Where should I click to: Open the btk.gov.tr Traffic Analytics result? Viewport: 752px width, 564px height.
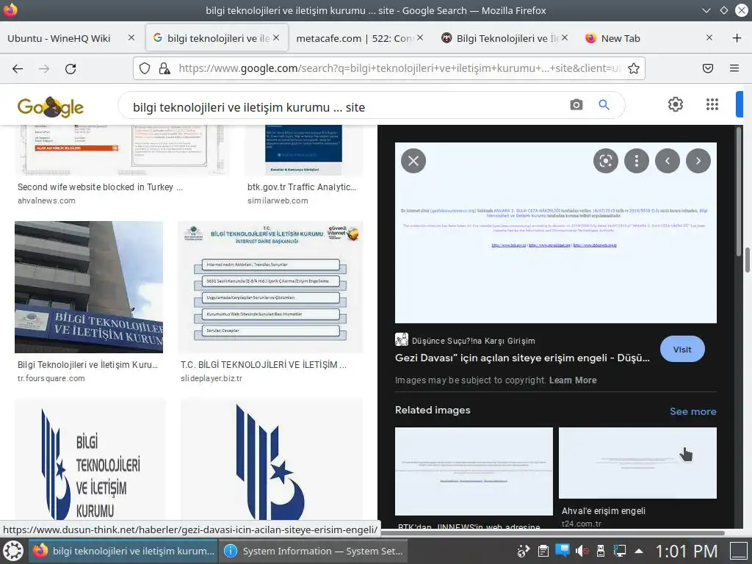coord(302,187)
